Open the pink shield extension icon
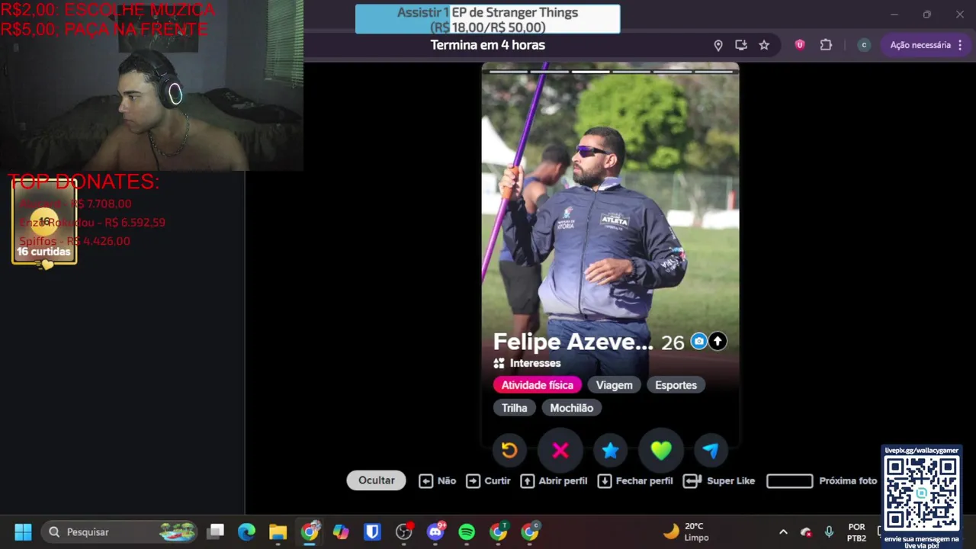 point(800,45)
